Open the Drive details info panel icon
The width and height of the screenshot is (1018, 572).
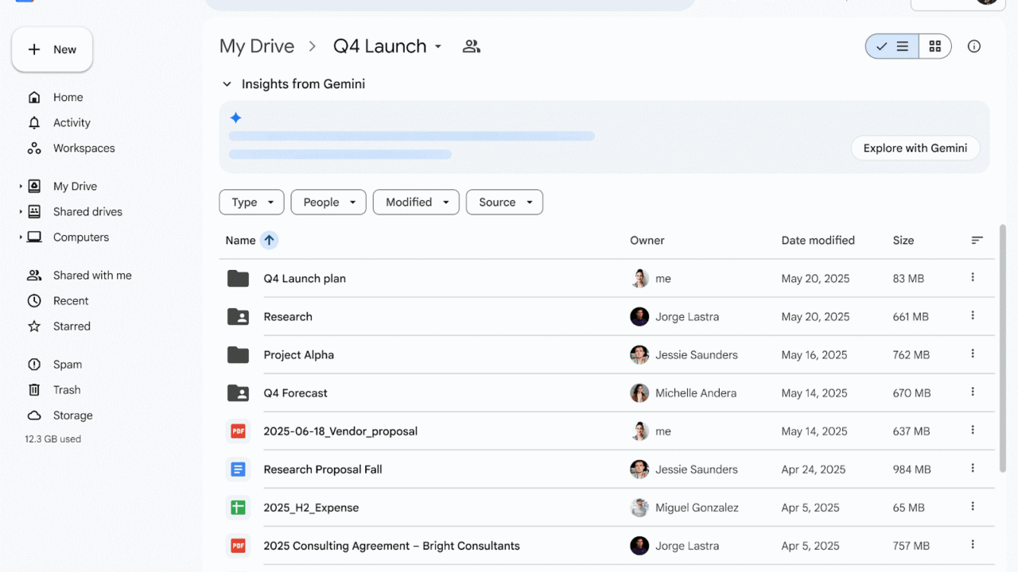point(973,46)
